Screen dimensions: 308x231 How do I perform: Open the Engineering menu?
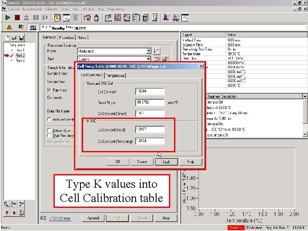pos(115,9)
